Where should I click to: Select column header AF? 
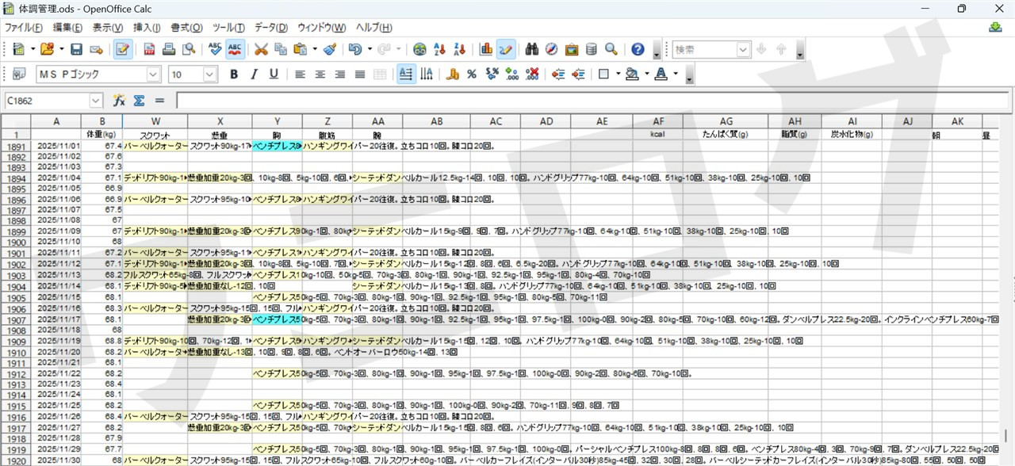pos(658,121)
